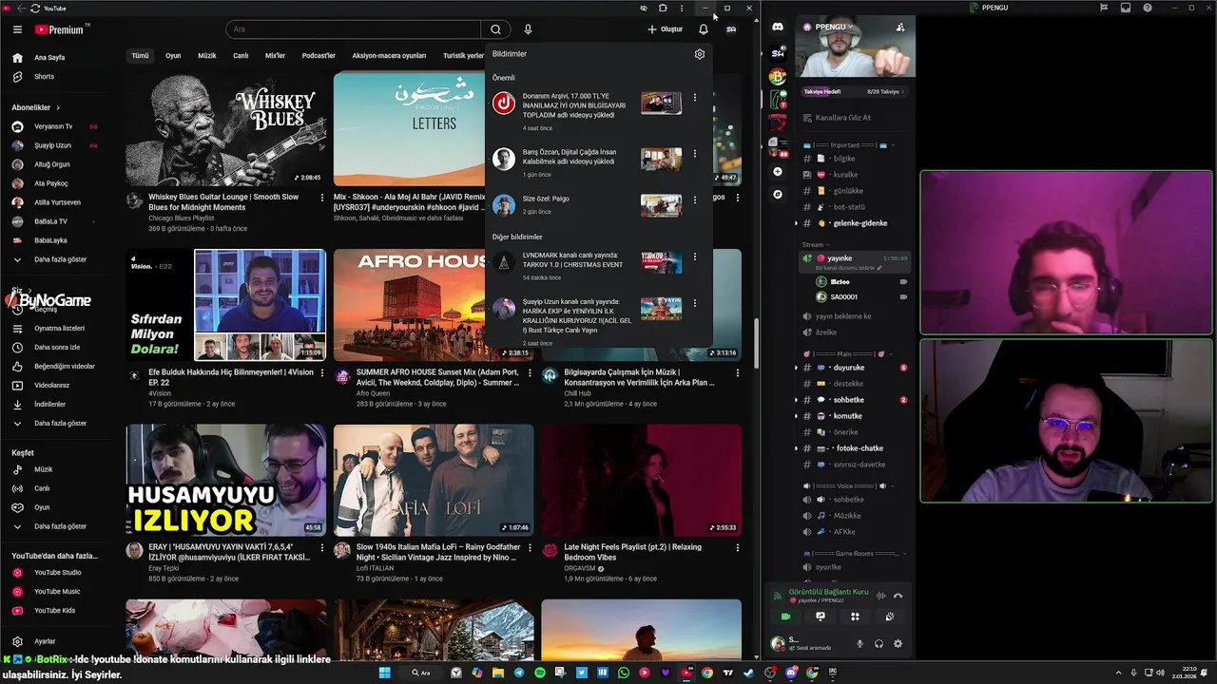
Task: Open options for Barış Özcan notification
Action: click(x=695, y=153)
